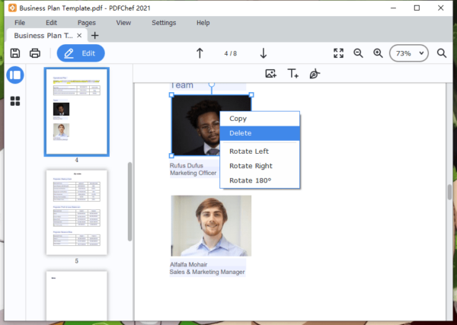Open the 73% zoom dropdown
The width and height of the screenshot is (457, 325).
409,53
